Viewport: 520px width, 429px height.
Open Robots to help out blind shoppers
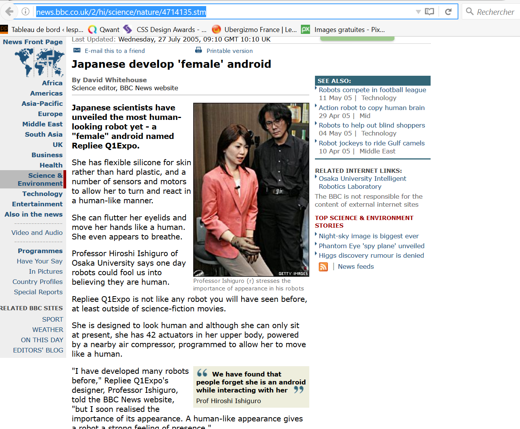tap(372, 125)
